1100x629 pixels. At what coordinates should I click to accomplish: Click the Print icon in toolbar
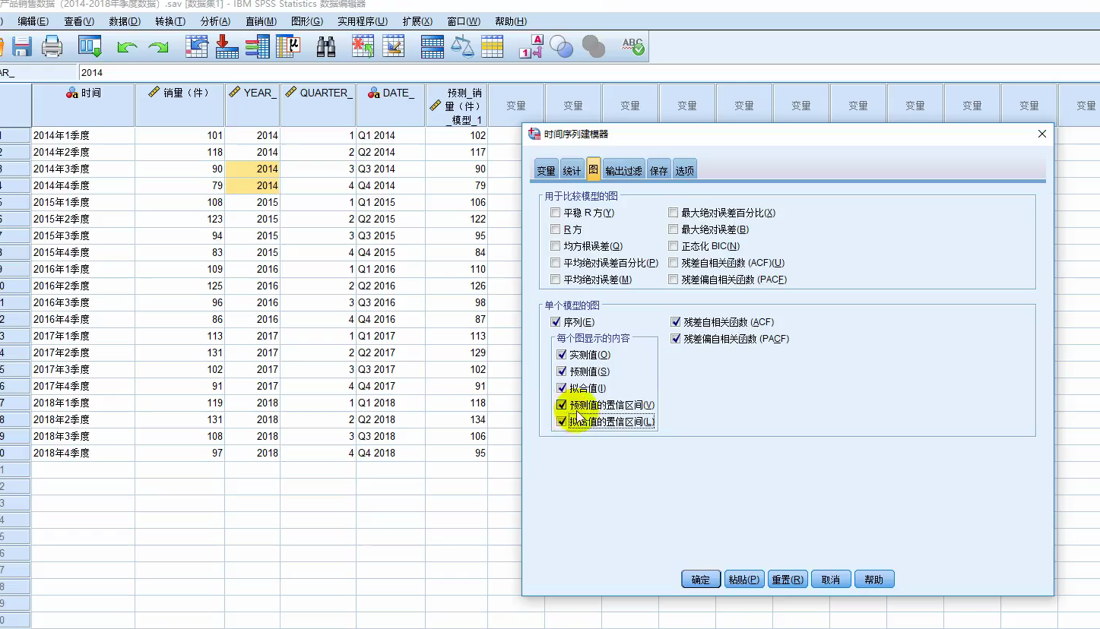click(52, 47)
